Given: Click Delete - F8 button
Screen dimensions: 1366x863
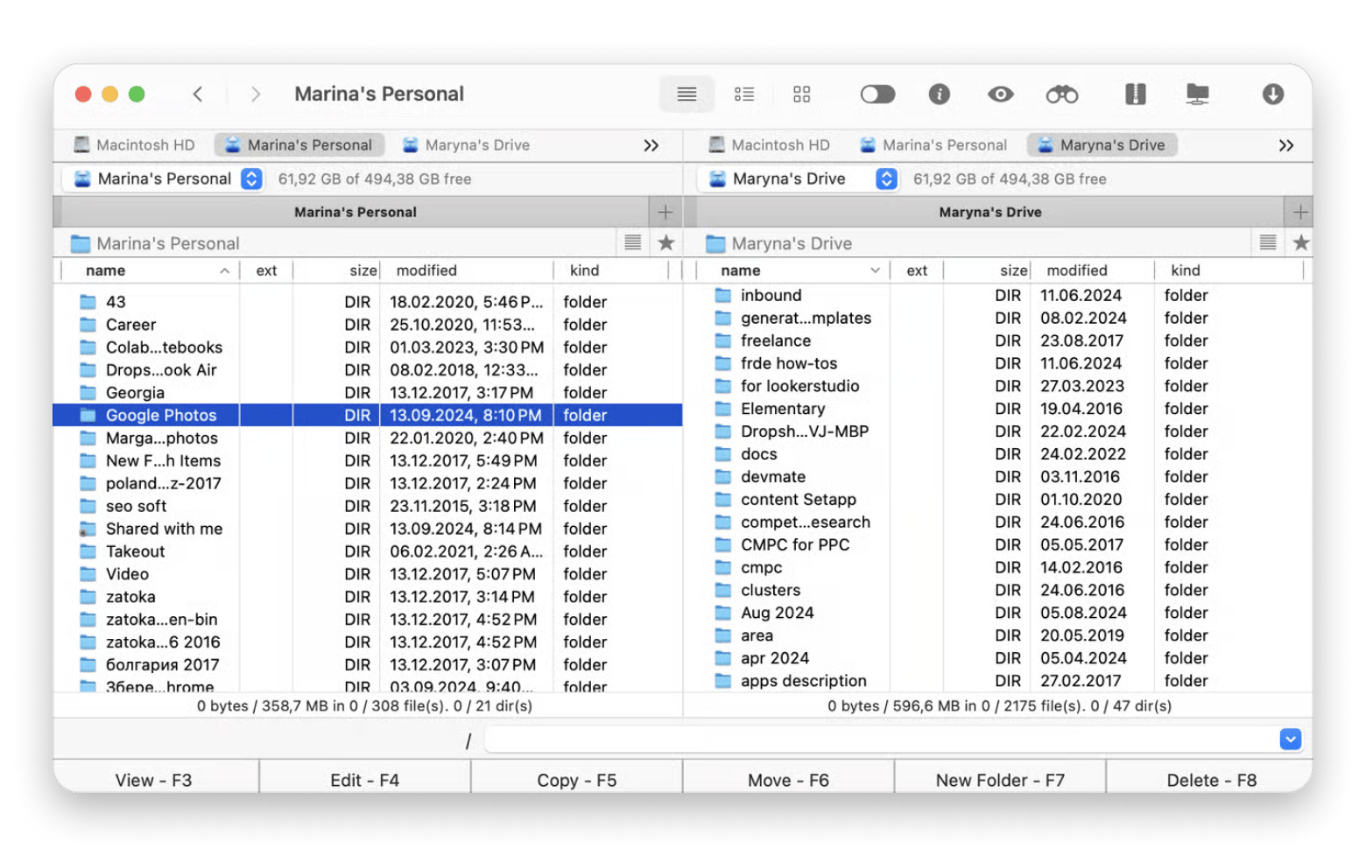Looking at the screenshot, I should pos(1211,780).
